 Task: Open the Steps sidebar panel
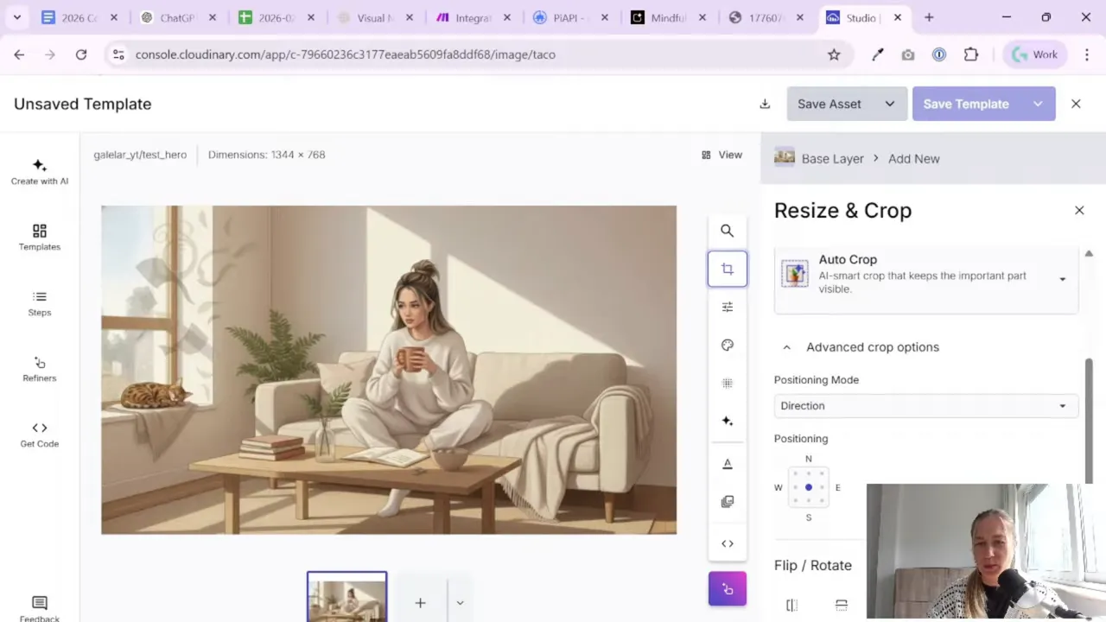(40, 303)
